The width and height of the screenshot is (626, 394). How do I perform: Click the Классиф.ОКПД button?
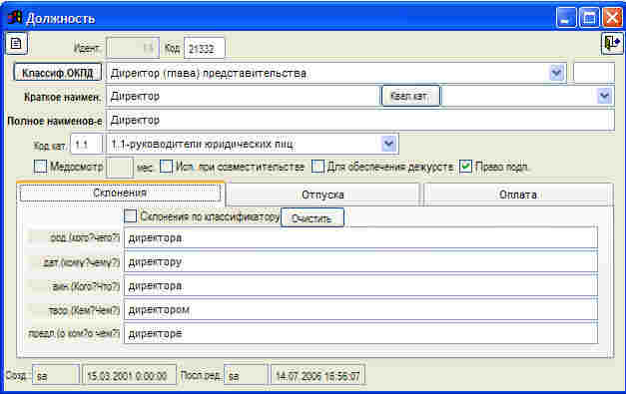(58, 73)
